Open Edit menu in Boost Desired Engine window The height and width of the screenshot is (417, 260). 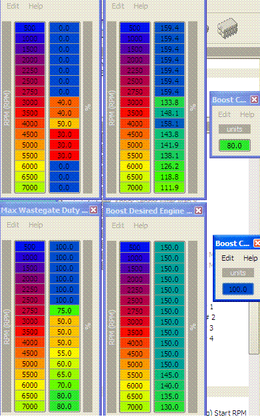(x=118, y=225)
